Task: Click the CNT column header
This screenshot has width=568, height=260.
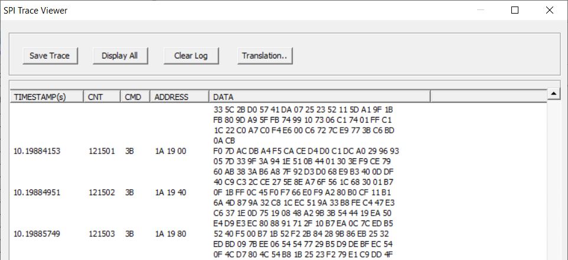Action: pyautogui.click(x=102, y=97)
